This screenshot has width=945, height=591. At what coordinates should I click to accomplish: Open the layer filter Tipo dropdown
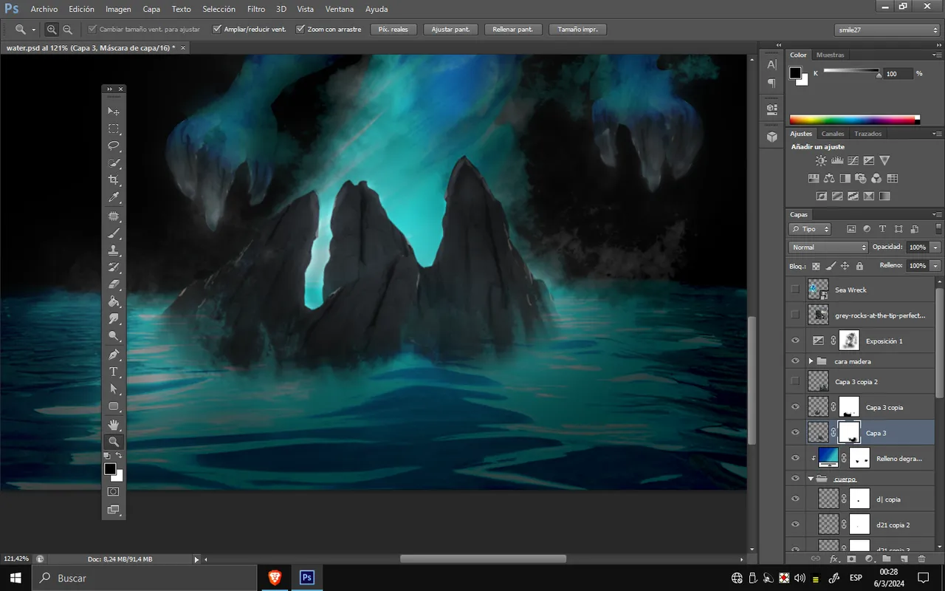pos(810,229)
